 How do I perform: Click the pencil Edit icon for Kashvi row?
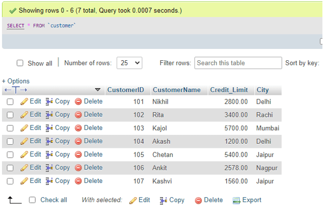coord(24,181)
